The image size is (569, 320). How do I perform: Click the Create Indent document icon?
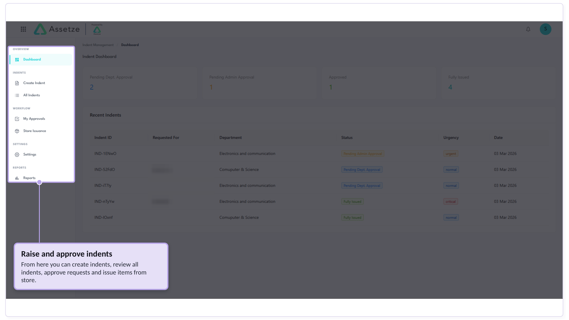[17, 83]
